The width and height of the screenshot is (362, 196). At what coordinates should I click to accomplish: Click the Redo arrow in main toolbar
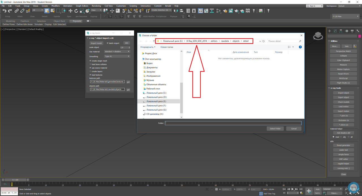[x=10, y=11]
